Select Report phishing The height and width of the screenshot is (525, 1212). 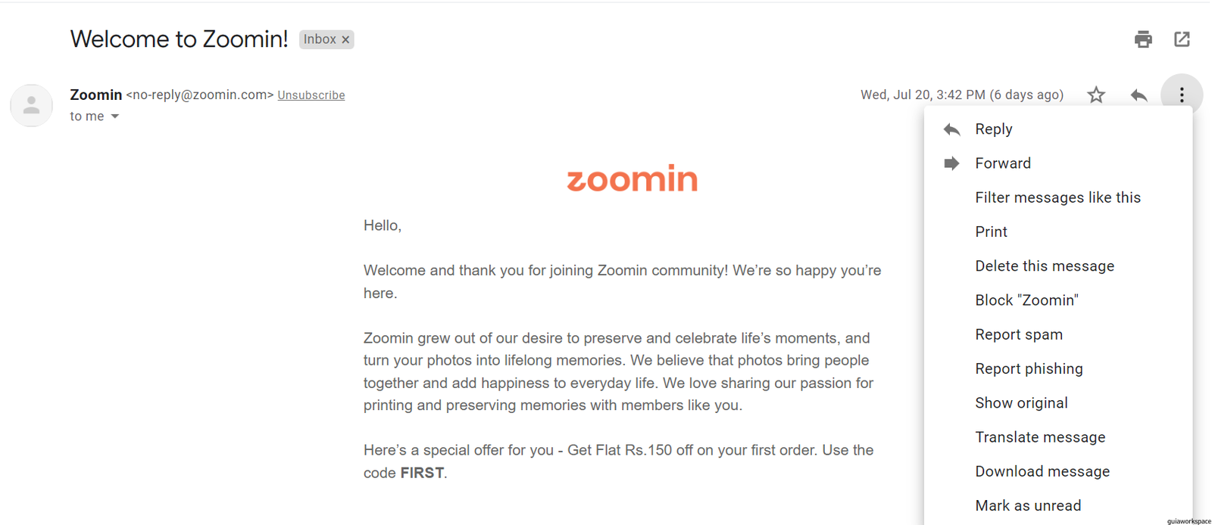coord(1058,368)
